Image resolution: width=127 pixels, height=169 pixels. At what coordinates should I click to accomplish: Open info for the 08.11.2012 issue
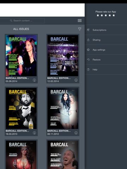[76, 133]
